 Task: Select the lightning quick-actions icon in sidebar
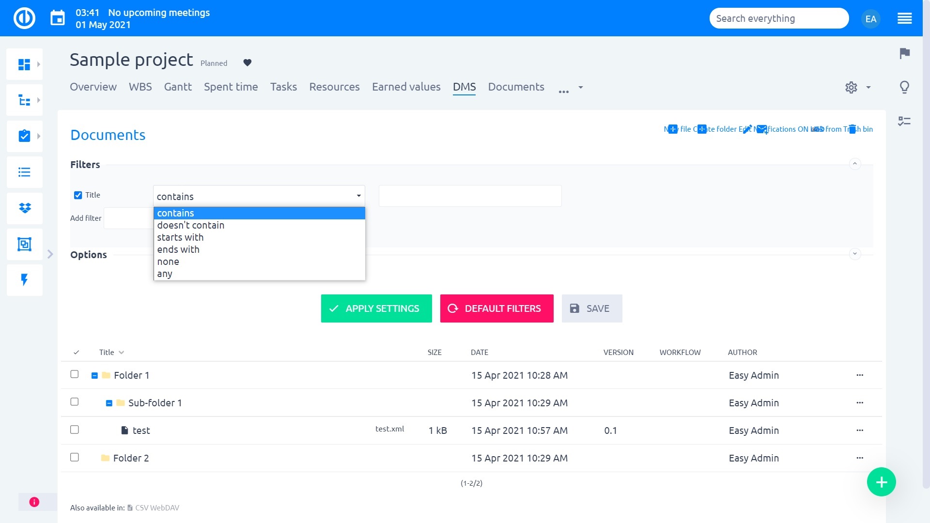point(24,280)
